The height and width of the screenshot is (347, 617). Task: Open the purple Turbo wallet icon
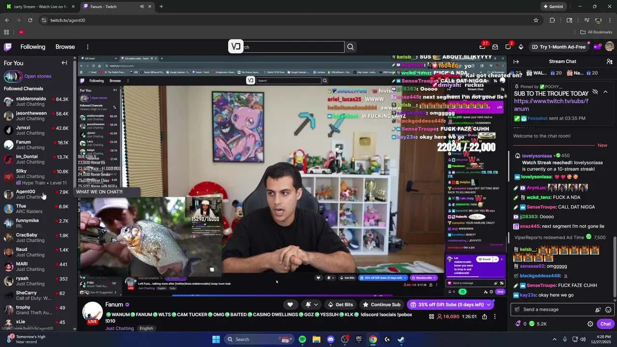(x=597, y=47)
